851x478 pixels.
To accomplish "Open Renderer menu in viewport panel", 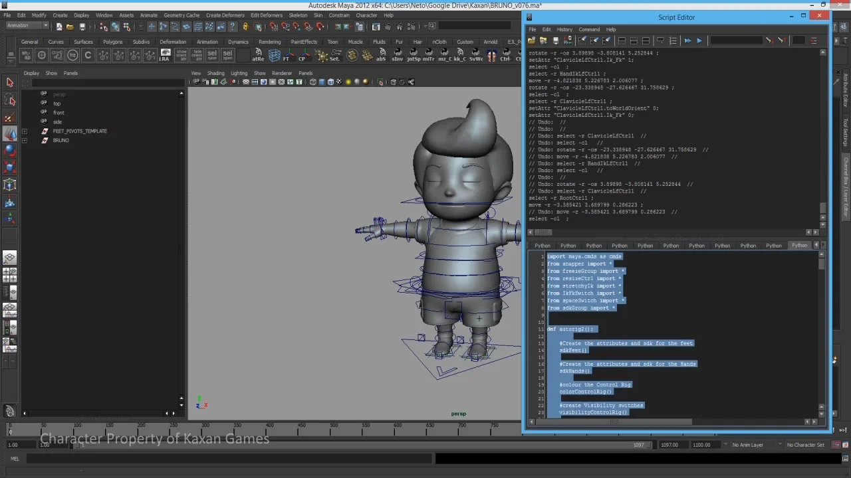I will coord(281,73).
